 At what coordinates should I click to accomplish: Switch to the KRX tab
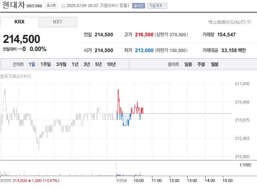(x=19, y=22)
